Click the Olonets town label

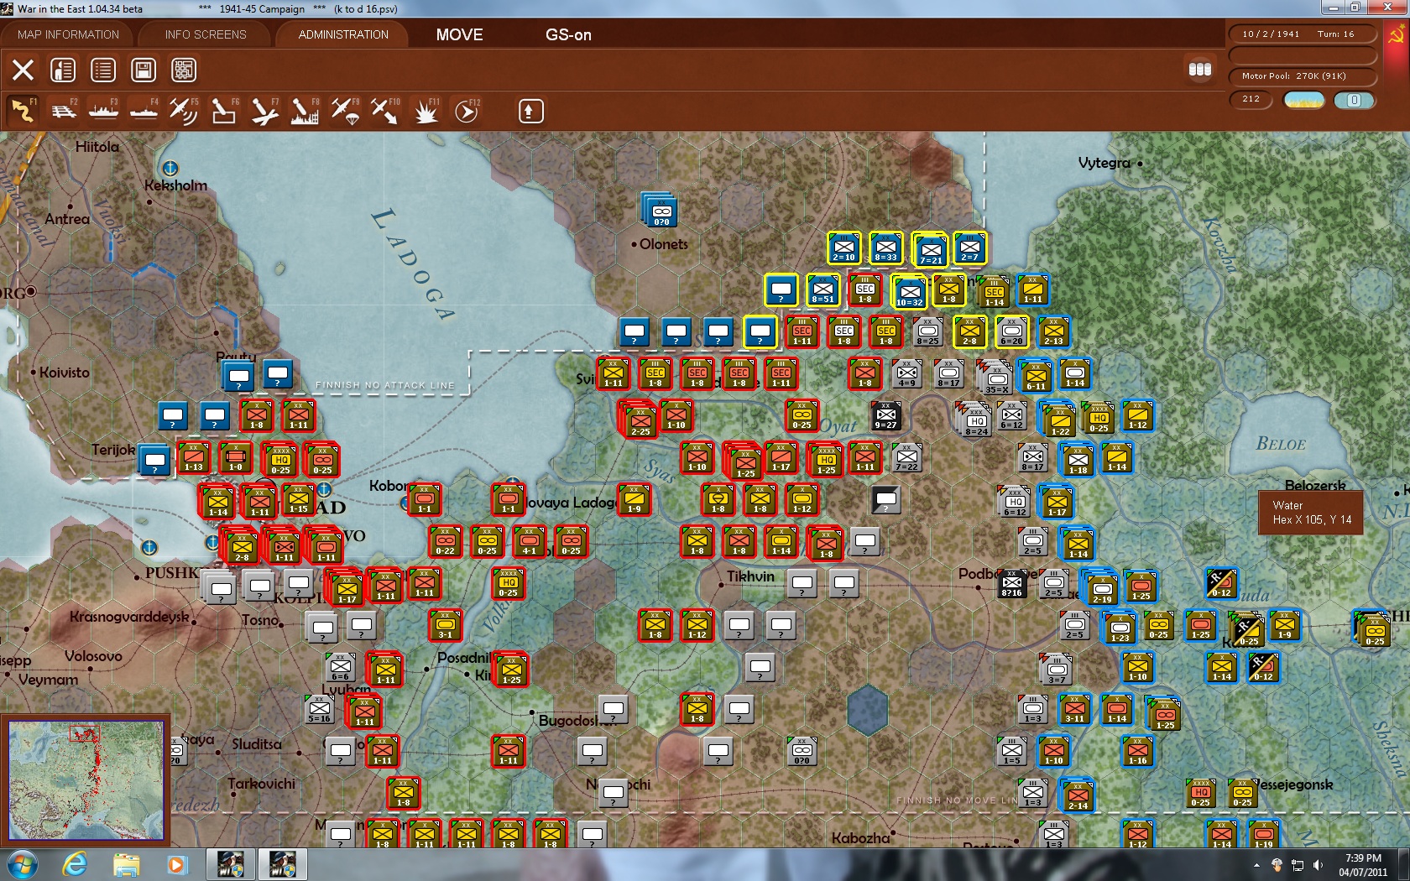point(663,244)
